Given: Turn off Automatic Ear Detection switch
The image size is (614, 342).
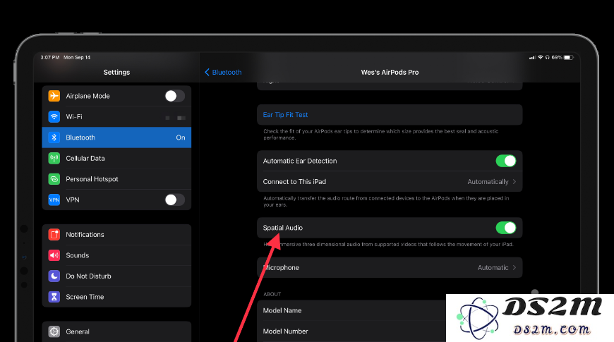Looking at the screenshot, I should 506,161.
